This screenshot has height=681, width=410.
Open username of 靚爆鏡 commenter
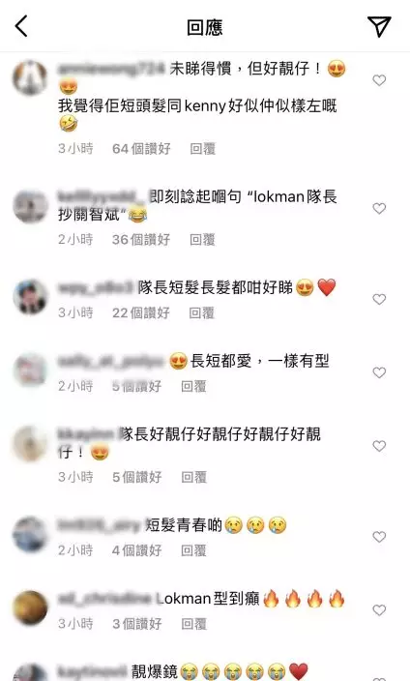[x=92, y=671]
